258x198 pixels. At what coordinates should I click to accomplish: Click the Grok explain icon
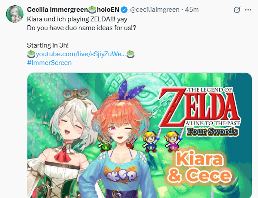coord(237,10)
